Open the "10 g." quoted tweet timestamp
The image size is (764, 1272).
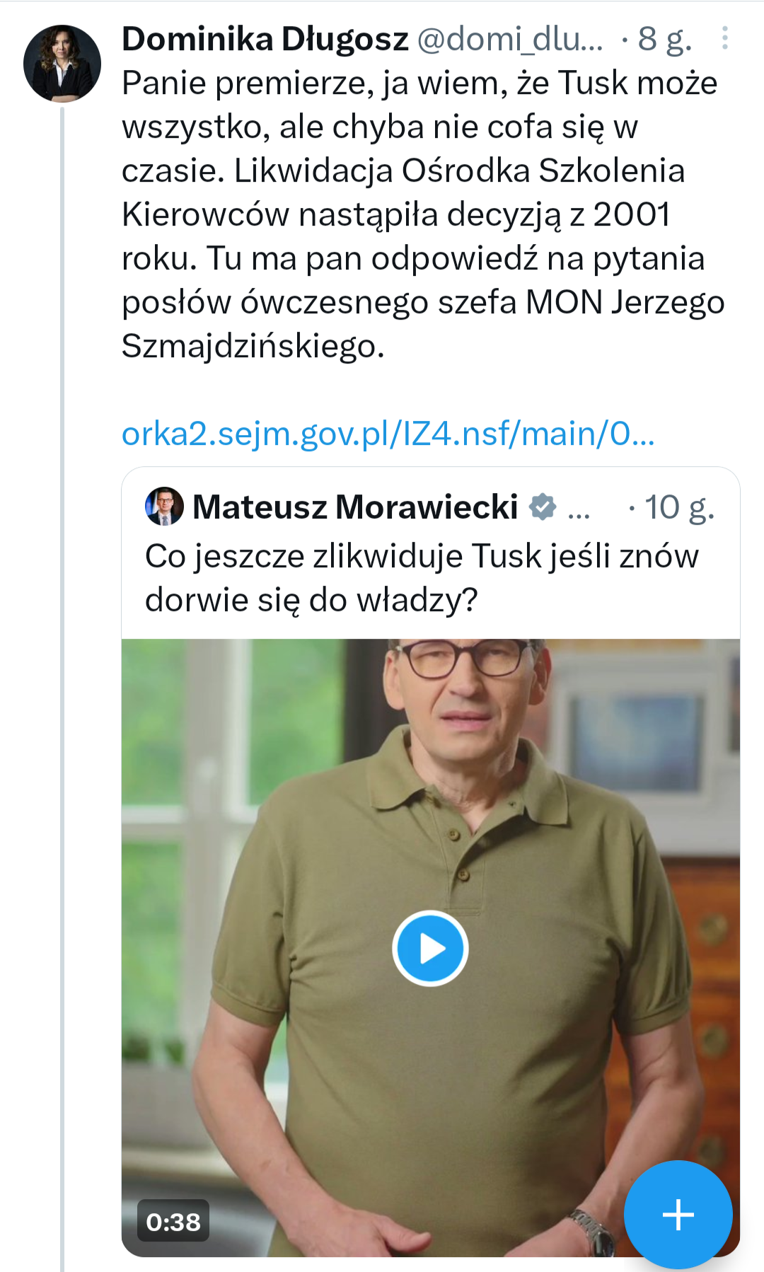point(679,507)
